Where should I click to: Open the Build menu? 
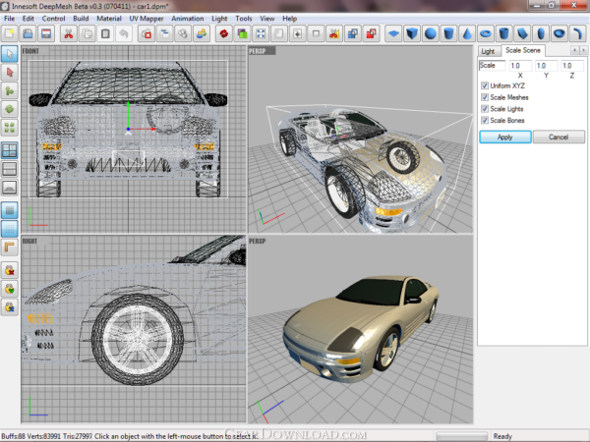[x=81, y=19]
